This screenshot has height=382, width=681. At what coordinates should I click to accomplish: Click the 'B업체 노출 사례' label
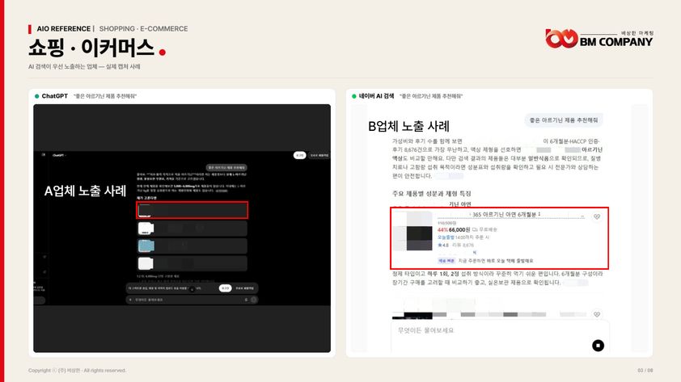pyautogui.click(x=408, y=126)
